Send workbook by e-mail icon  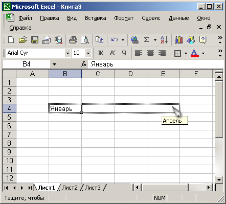coord(47,40)
